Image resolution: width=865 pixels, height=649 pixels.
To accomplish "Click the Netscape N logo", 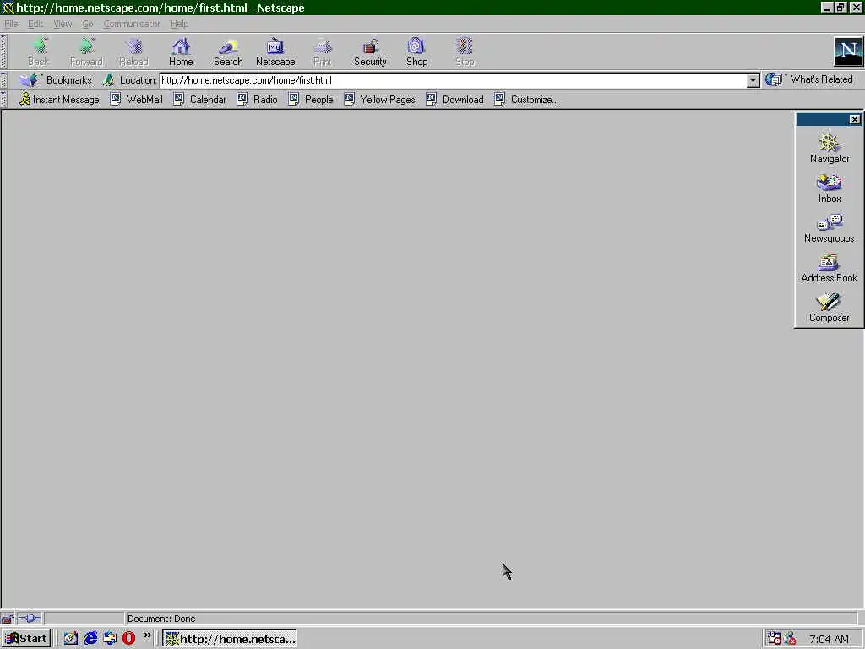I will (848, 52).
